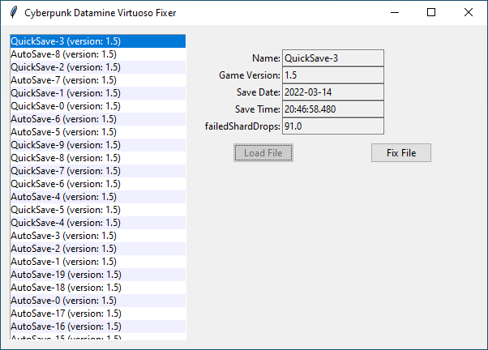Select QuickSave-4 (version: 1.5) entry
Screen dimensions: 488x350
click(98, 223)
